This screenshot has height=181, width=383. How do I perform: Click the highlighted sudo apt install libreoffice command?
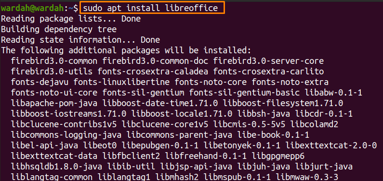150,8
